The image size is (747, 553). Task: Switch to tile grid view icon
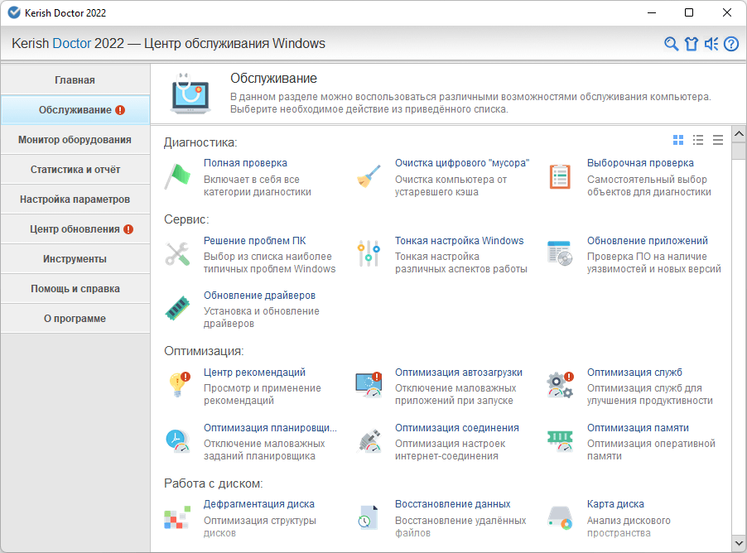click(678, 140)
